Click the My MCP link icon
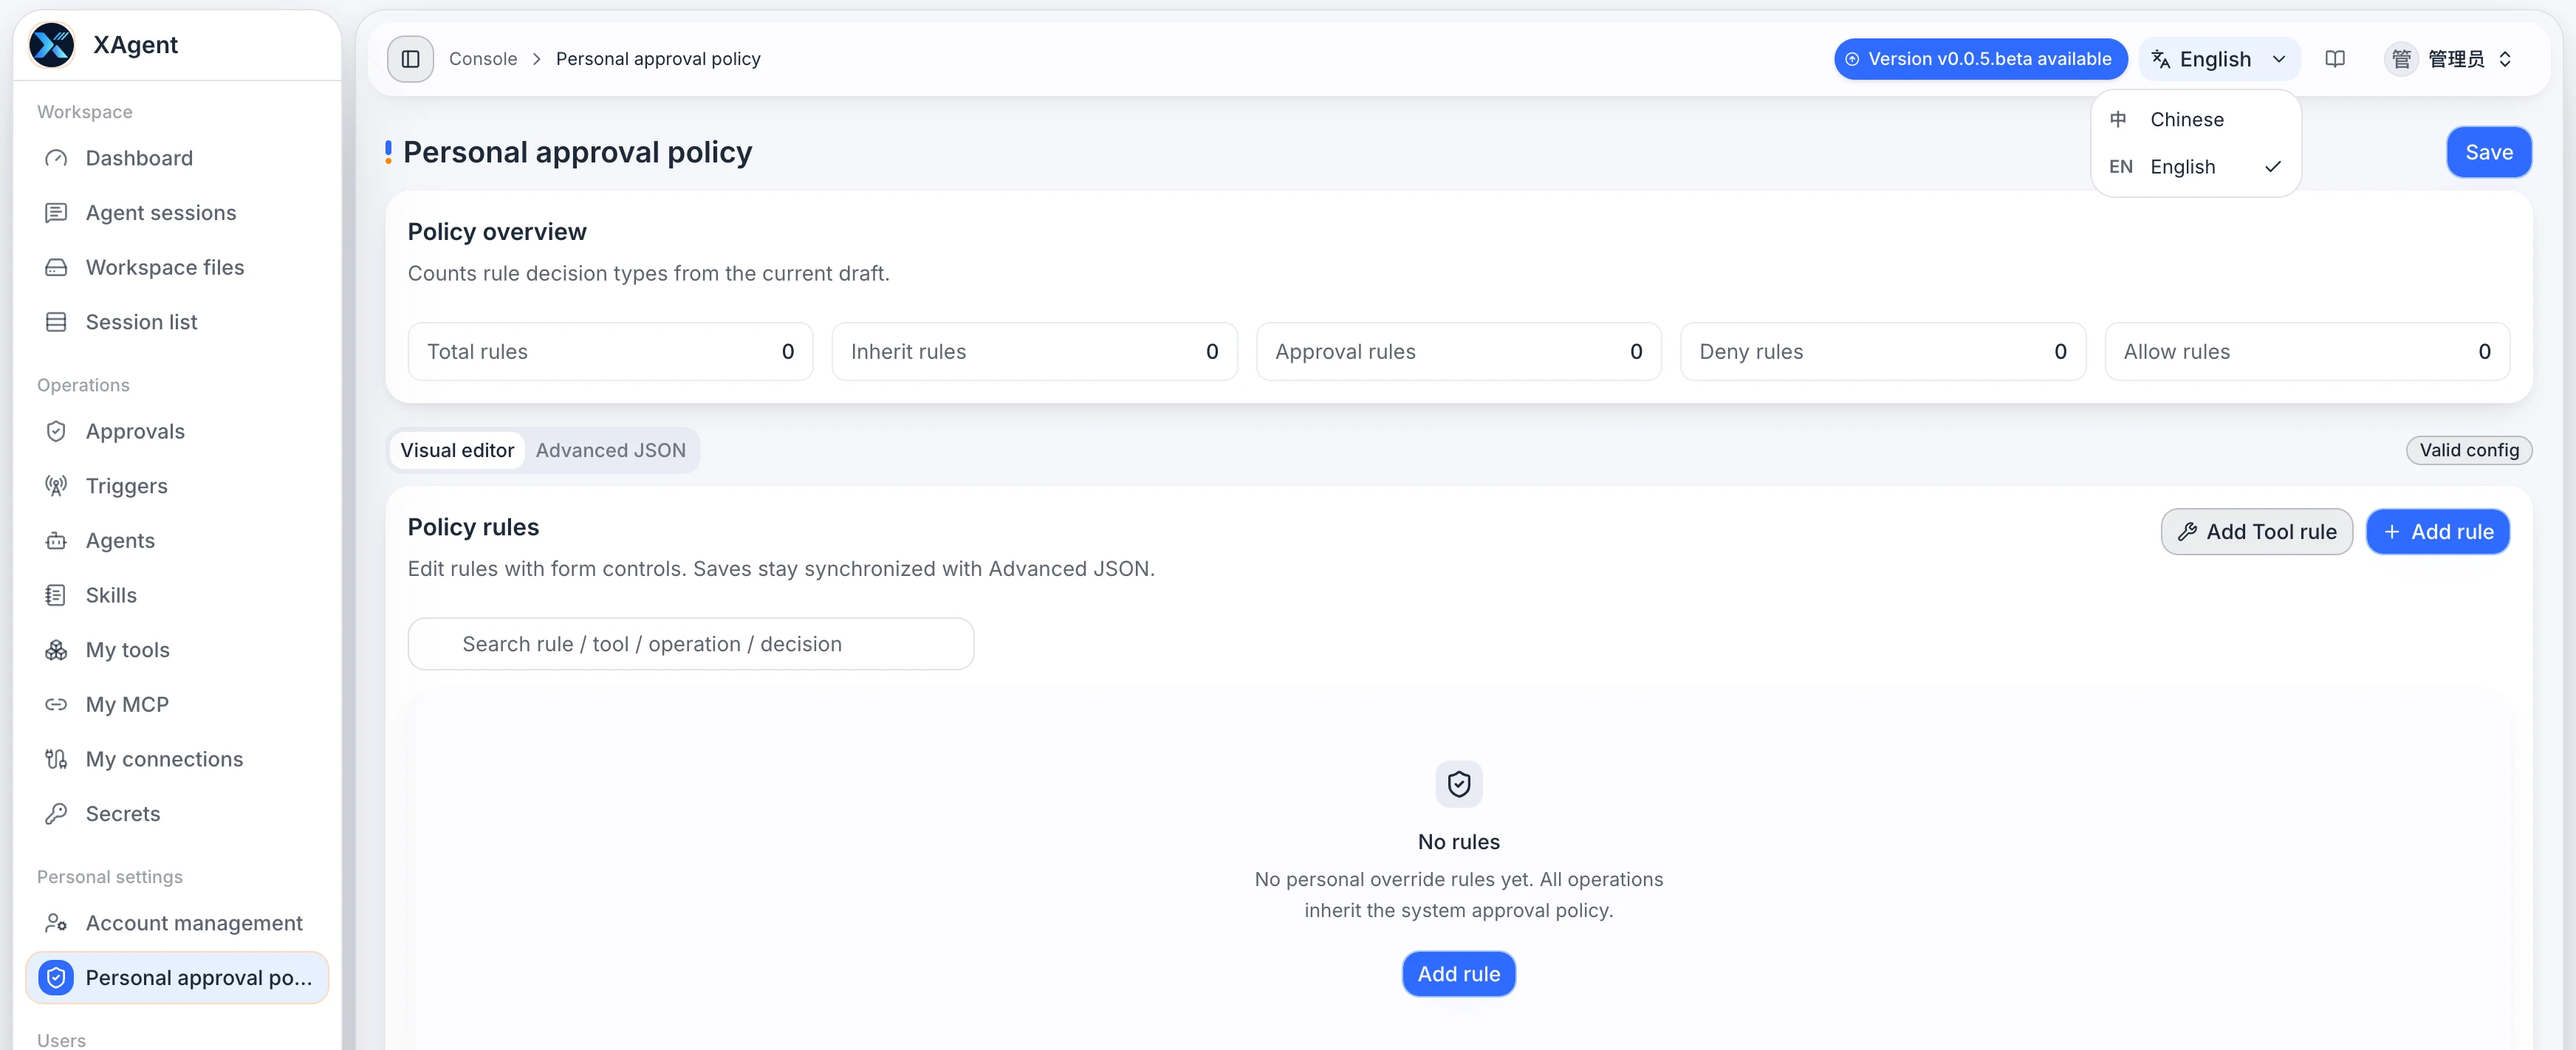 pos(56,705)
